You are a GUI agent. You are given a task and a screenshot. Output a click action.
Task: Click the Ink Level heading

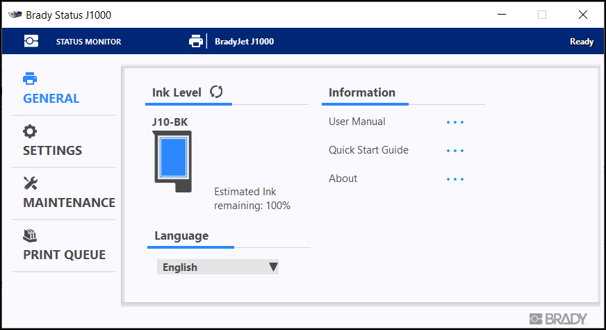point(177,92)
